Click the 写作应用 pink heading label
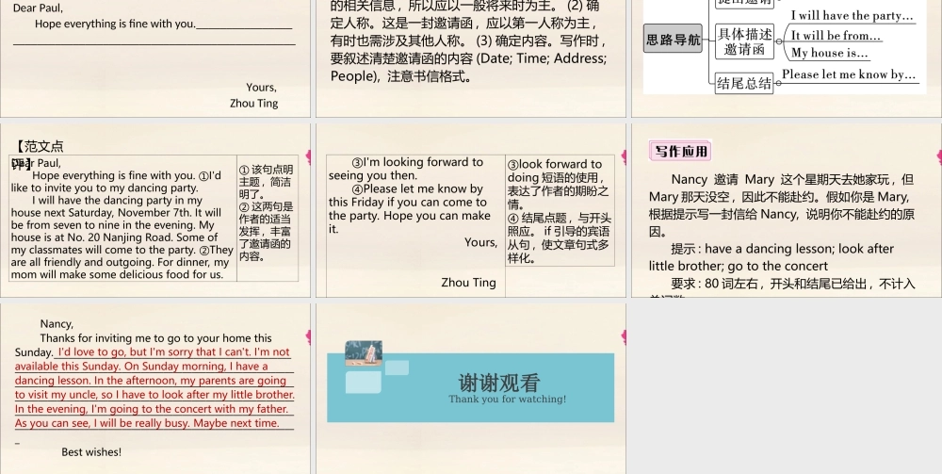This screenshot has height=474, width=942. (680, 151)
